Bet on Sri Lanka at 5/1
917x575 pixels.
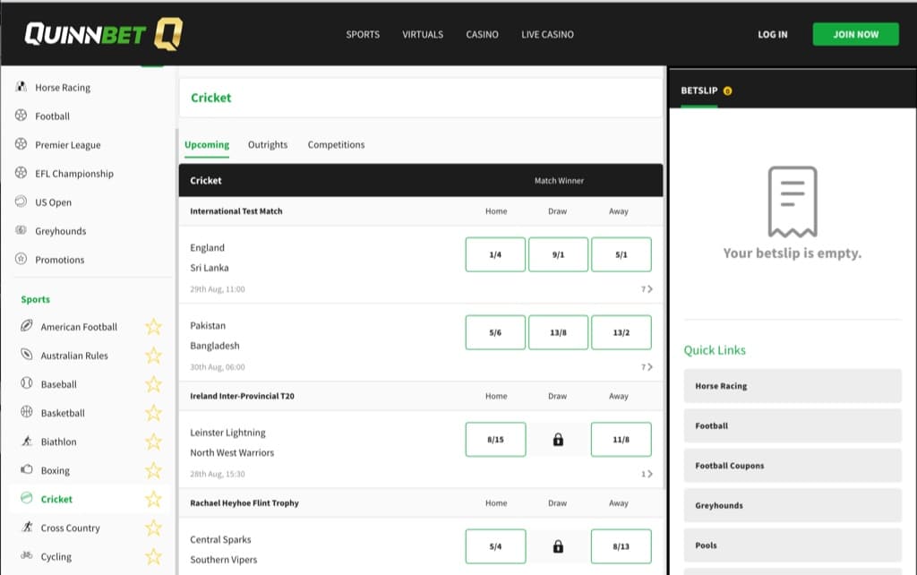pos(621,254)
